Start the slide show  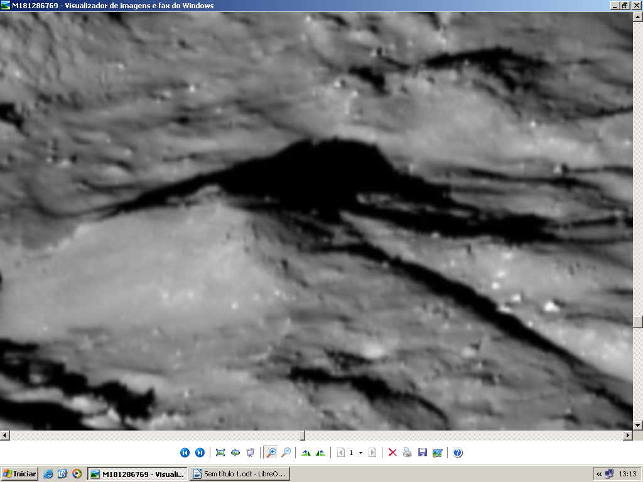point(251,453)
